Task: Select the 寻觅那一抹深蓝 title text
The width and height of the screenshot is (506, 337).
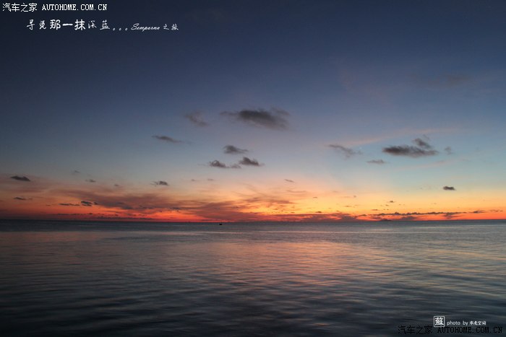Action: tap(69, 25)
